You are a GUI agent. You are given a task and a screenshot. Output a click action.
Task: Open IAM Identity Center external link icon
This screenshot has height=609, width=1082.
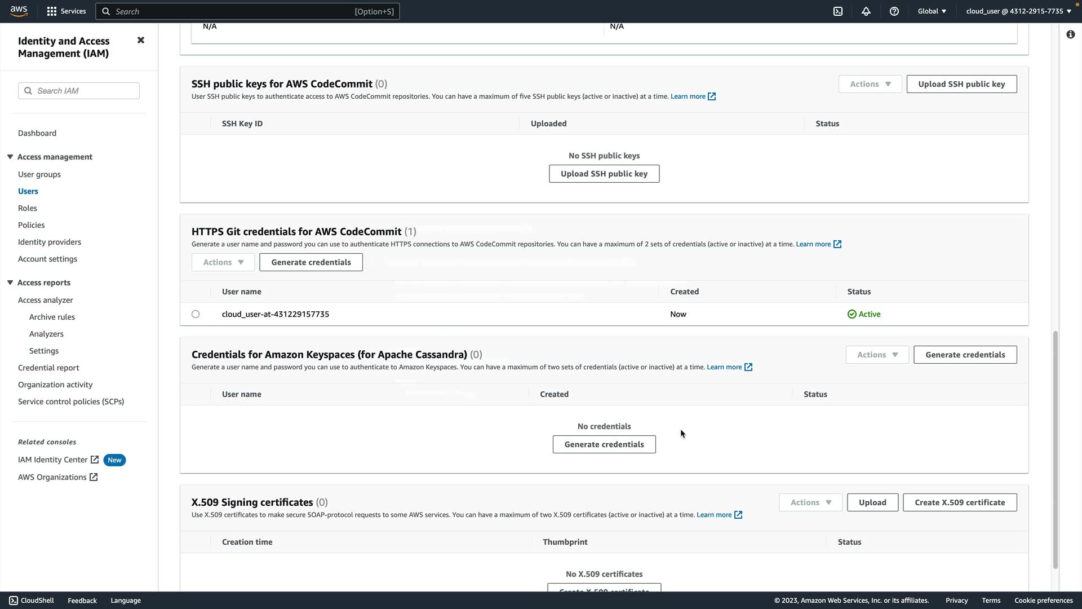pyautogui.click(x=95, y=460)
